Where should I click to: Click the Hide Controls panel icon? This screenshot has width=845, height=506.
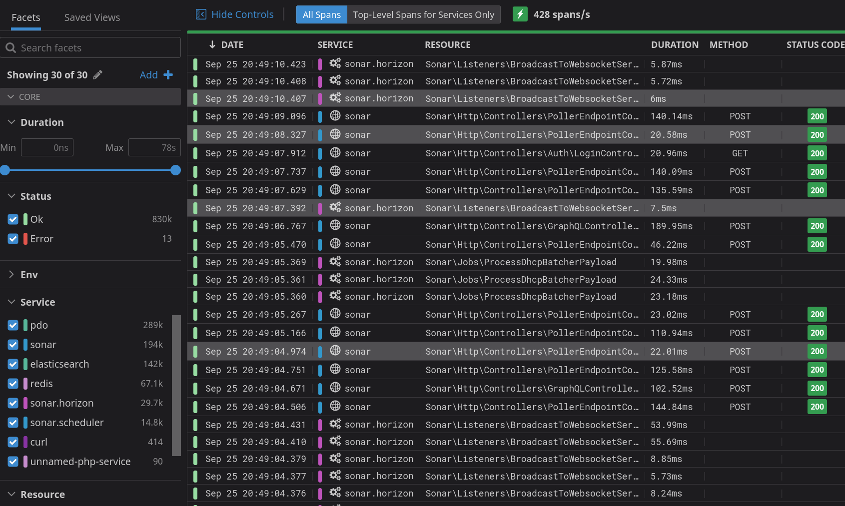(x=201, y=14)
